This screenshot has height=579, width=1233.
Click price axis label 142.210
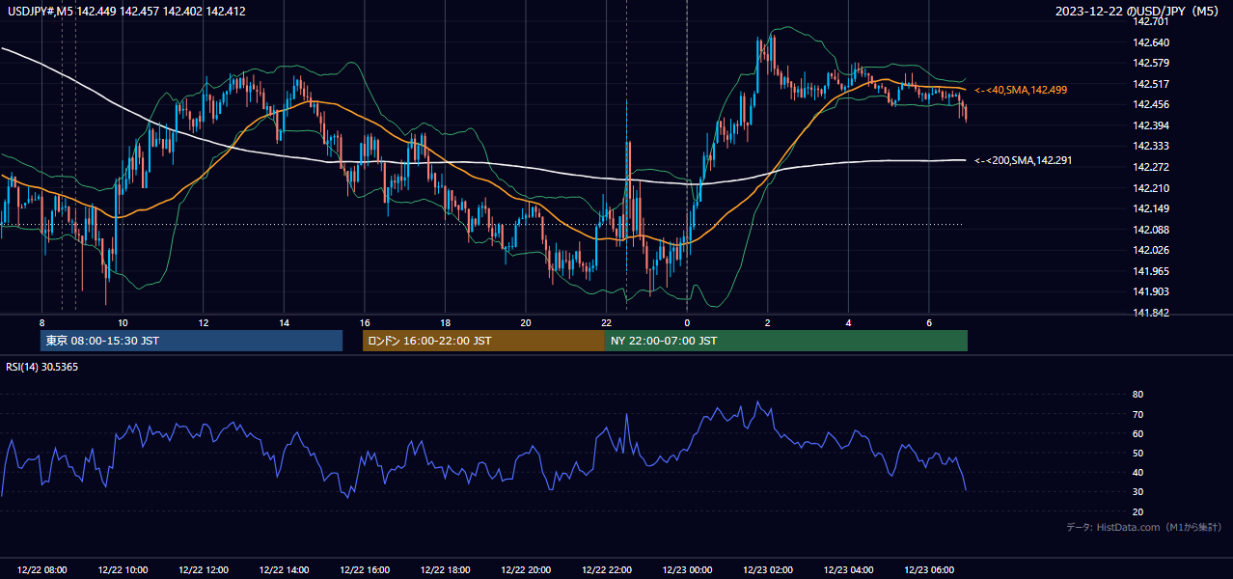(1150, 188)
